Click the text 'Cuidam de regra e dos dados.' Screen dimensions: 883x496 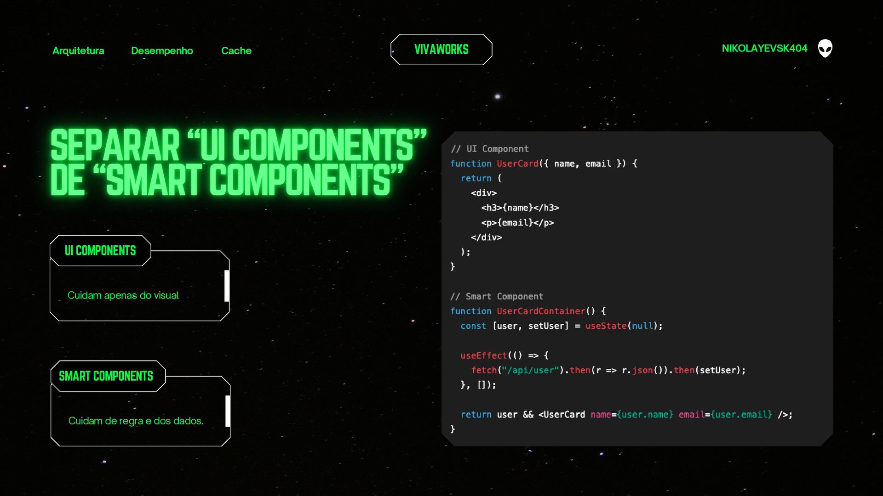tap(136, 421)
